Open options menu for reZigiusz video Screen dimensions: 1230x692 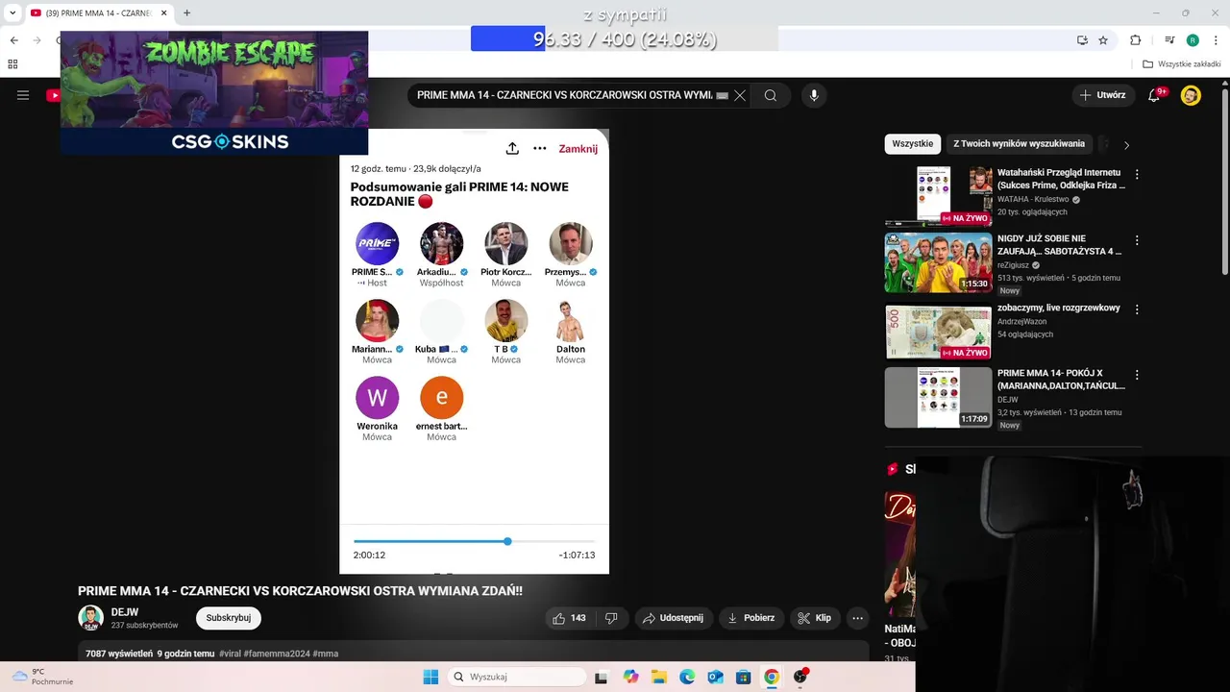tap(1137, 240)
